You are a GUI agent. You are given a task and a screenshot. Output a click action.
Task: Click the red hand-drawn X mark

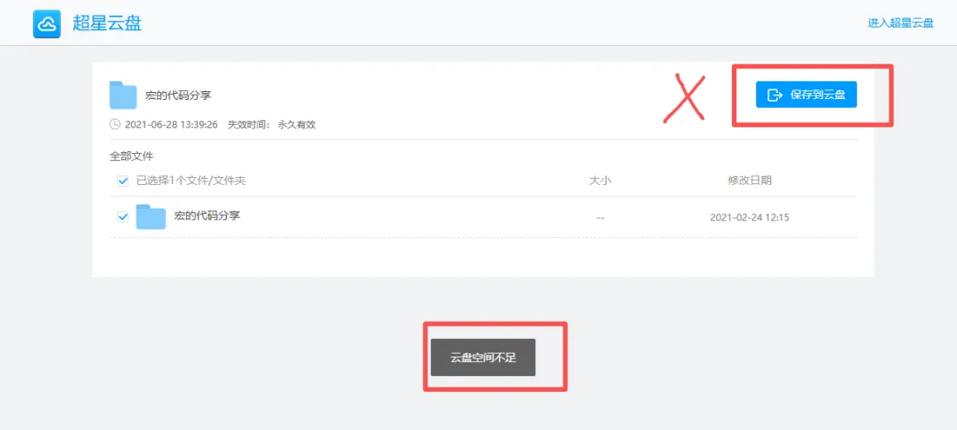point(684,97)
